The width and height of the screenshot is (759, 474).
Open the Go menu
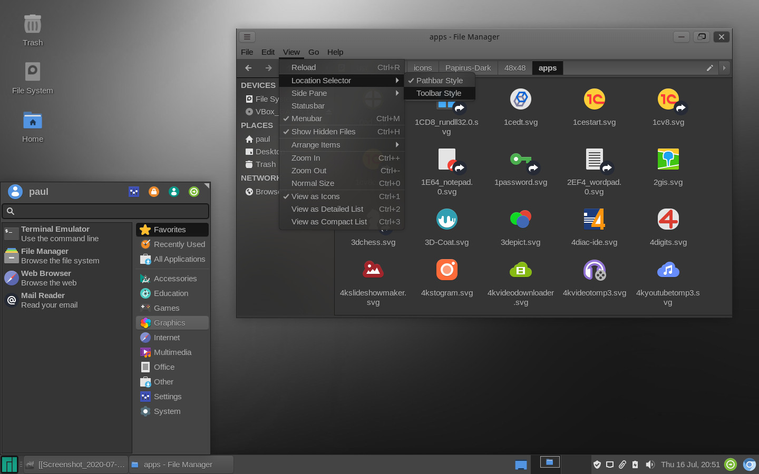(314, 52)
